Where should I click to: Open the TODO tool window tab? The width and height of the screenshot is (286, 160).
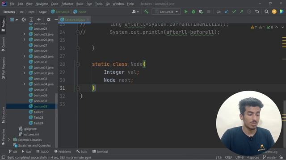(x=42, y=152)
